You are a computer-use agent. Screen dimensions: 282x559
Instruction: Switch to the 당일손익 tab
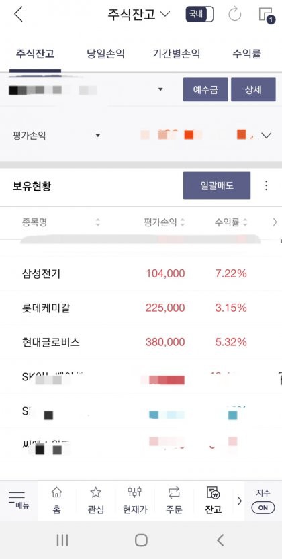tap(106, 54)
